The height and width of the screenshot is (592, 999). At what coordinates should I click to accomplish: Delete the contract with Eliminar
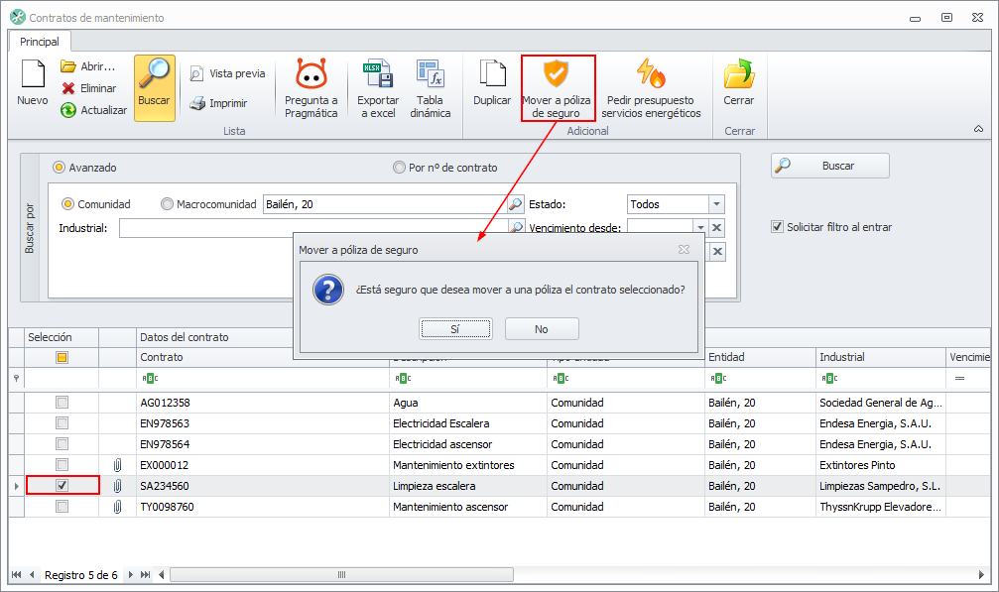89,88
